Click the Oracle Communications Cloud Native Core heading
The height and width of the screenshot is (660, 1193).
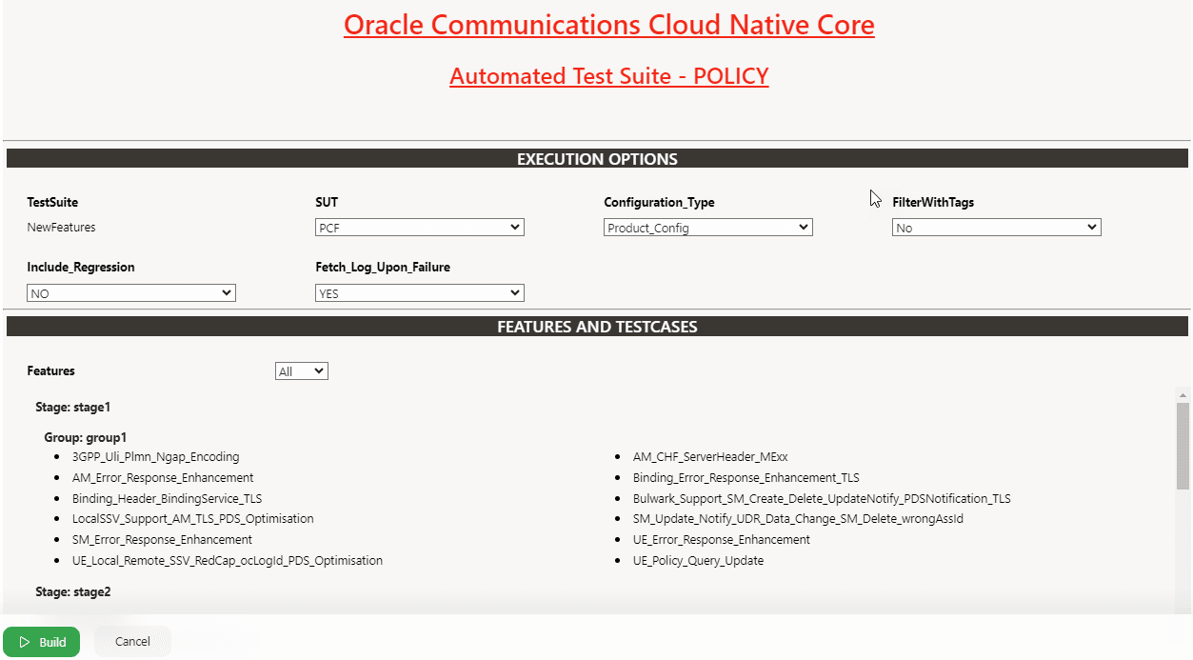tap(609, 25)
